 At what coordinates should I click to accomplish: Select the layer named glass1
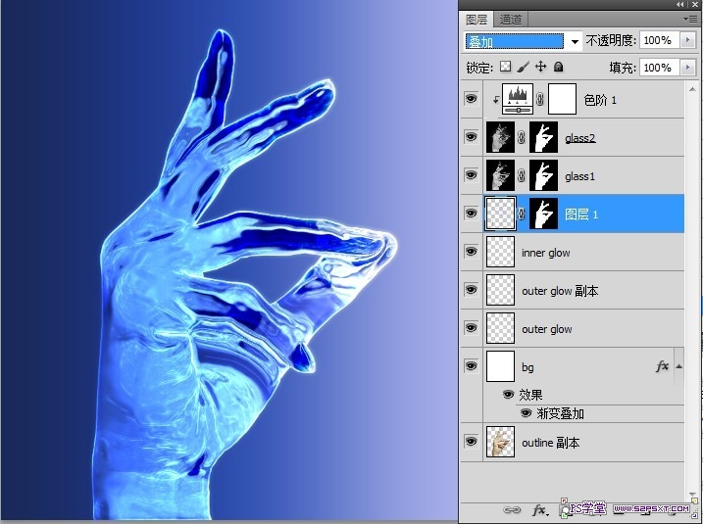tap(579, 176)
